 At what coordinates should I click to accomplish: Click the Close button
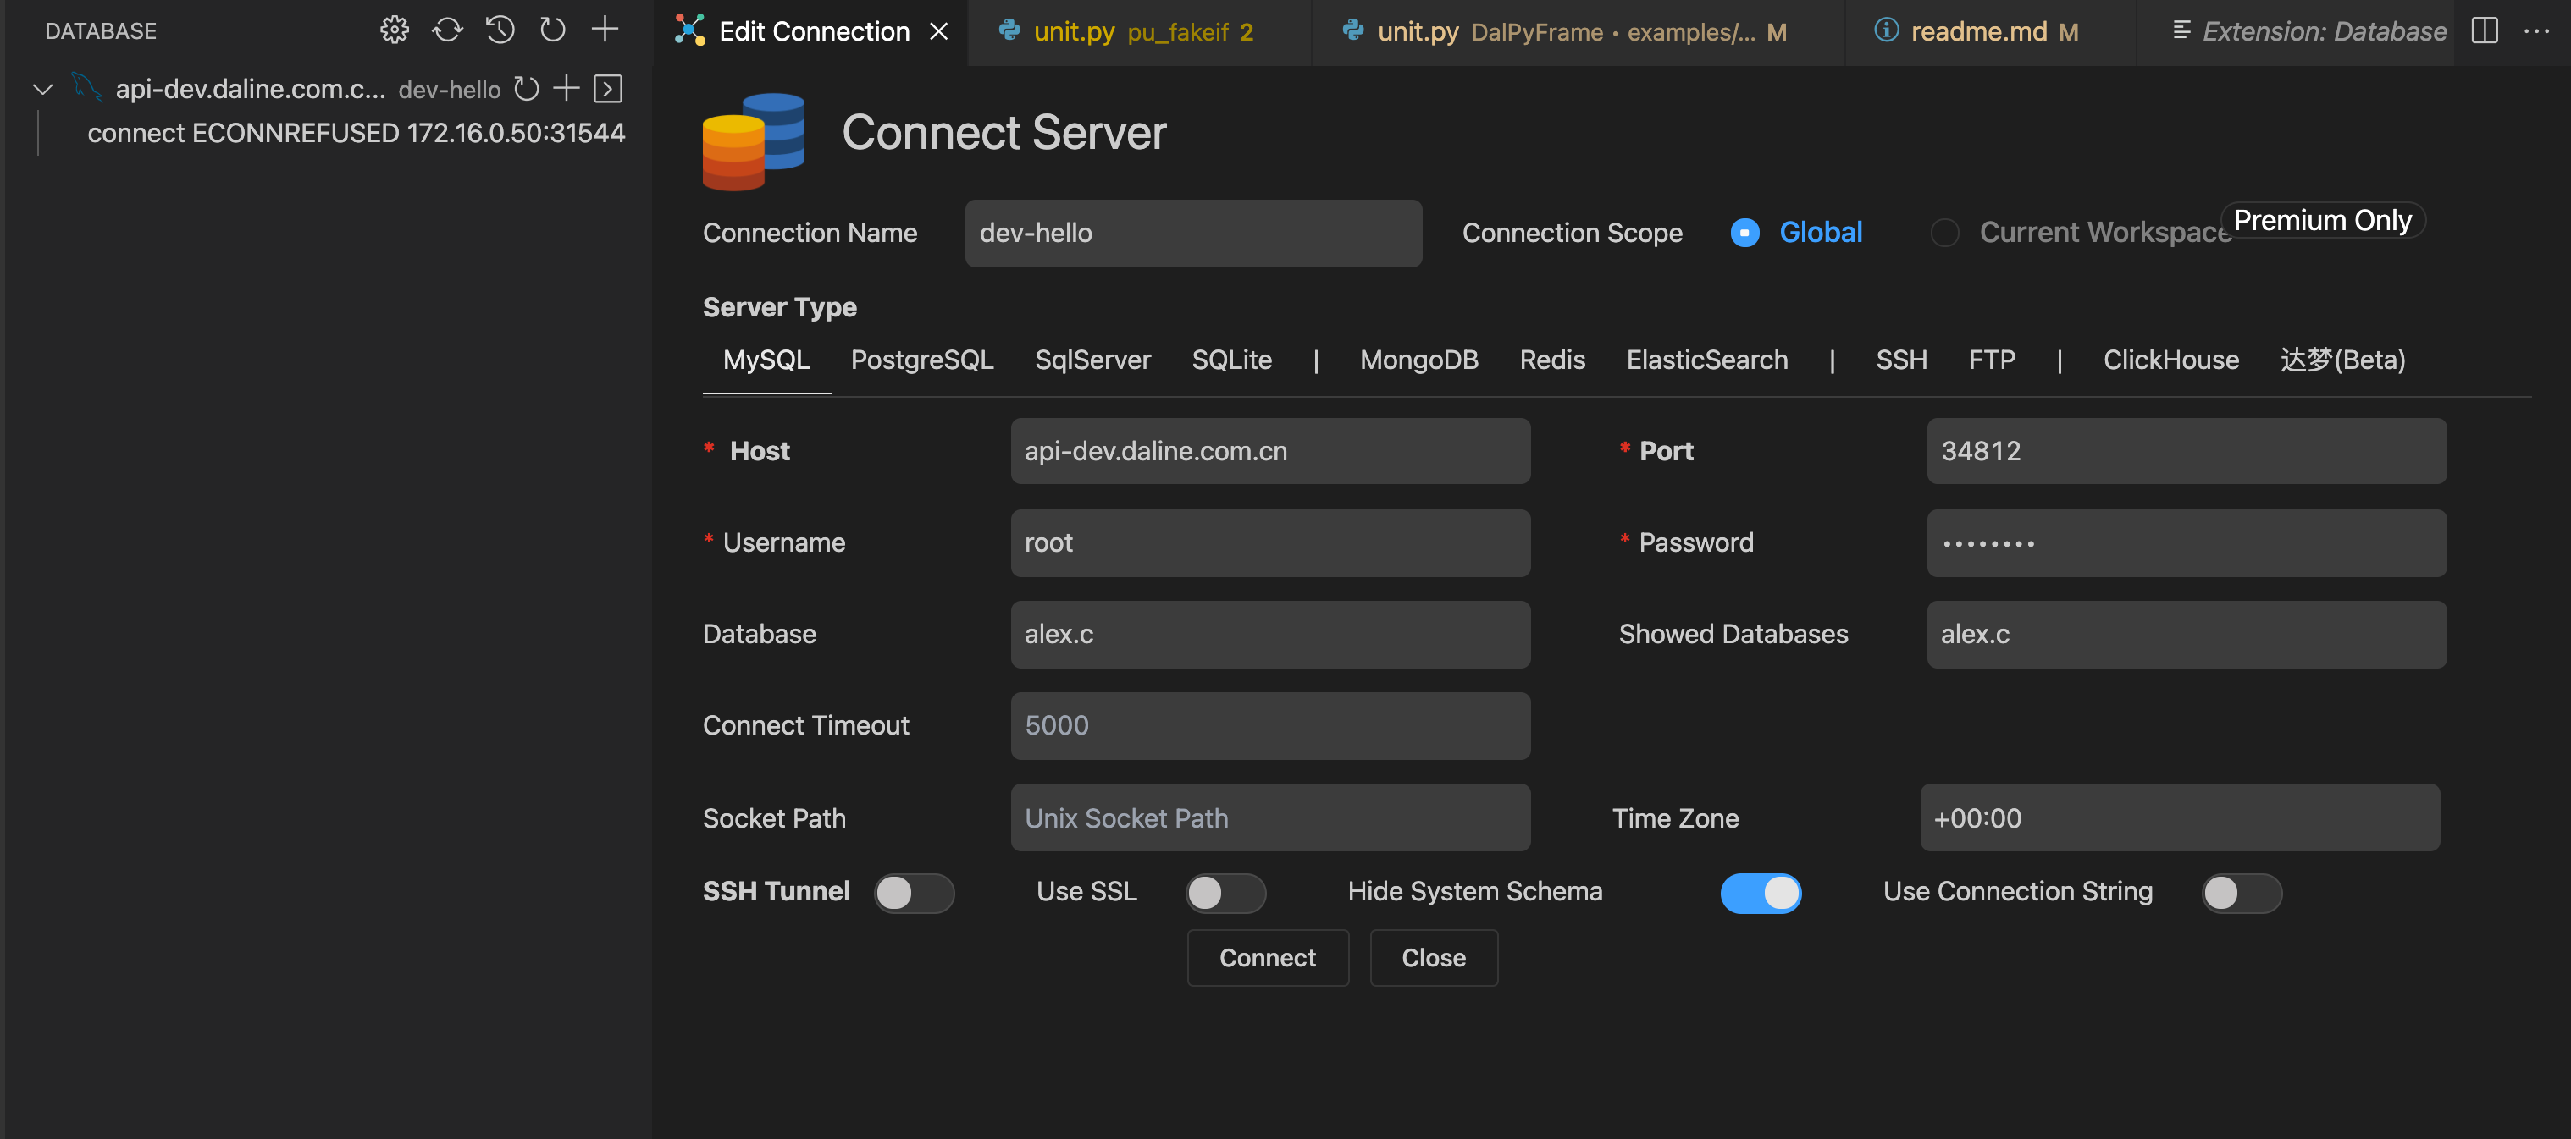[x=1433, y=959]
